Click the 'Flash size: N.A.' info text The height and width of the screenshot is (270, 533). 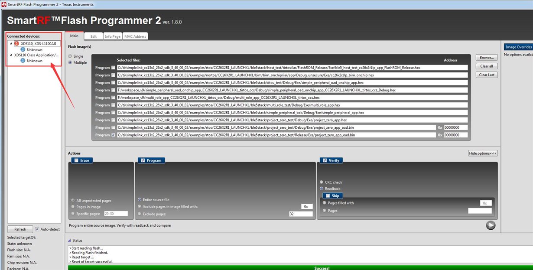pyautogui.click(x=18, y=250)
